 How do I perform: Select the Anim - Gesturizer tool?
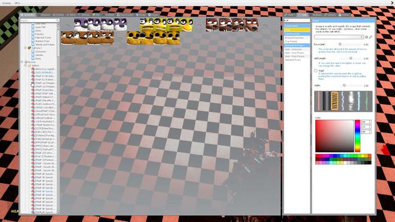[297, 49]
